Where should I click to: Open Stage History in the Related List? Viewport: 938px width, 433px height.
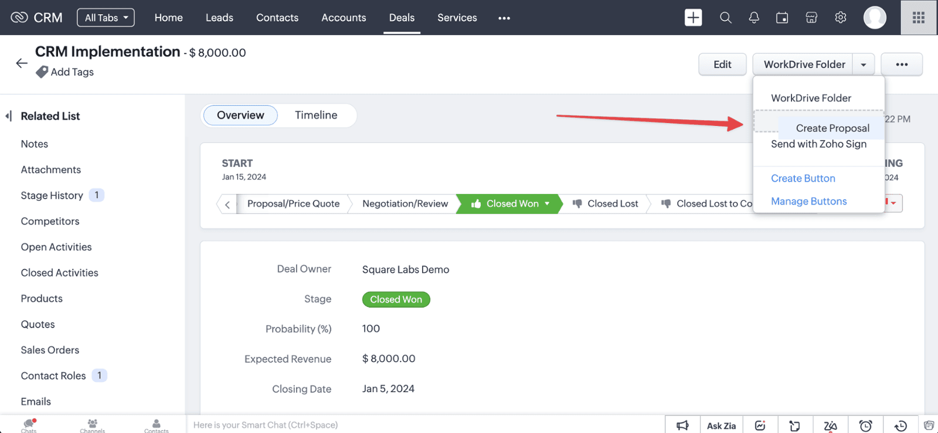[x=52, y=196]
